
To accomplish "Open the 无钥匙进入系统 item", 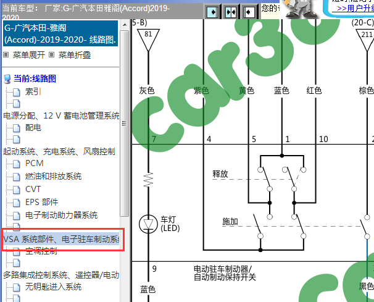I will point(53,287).
